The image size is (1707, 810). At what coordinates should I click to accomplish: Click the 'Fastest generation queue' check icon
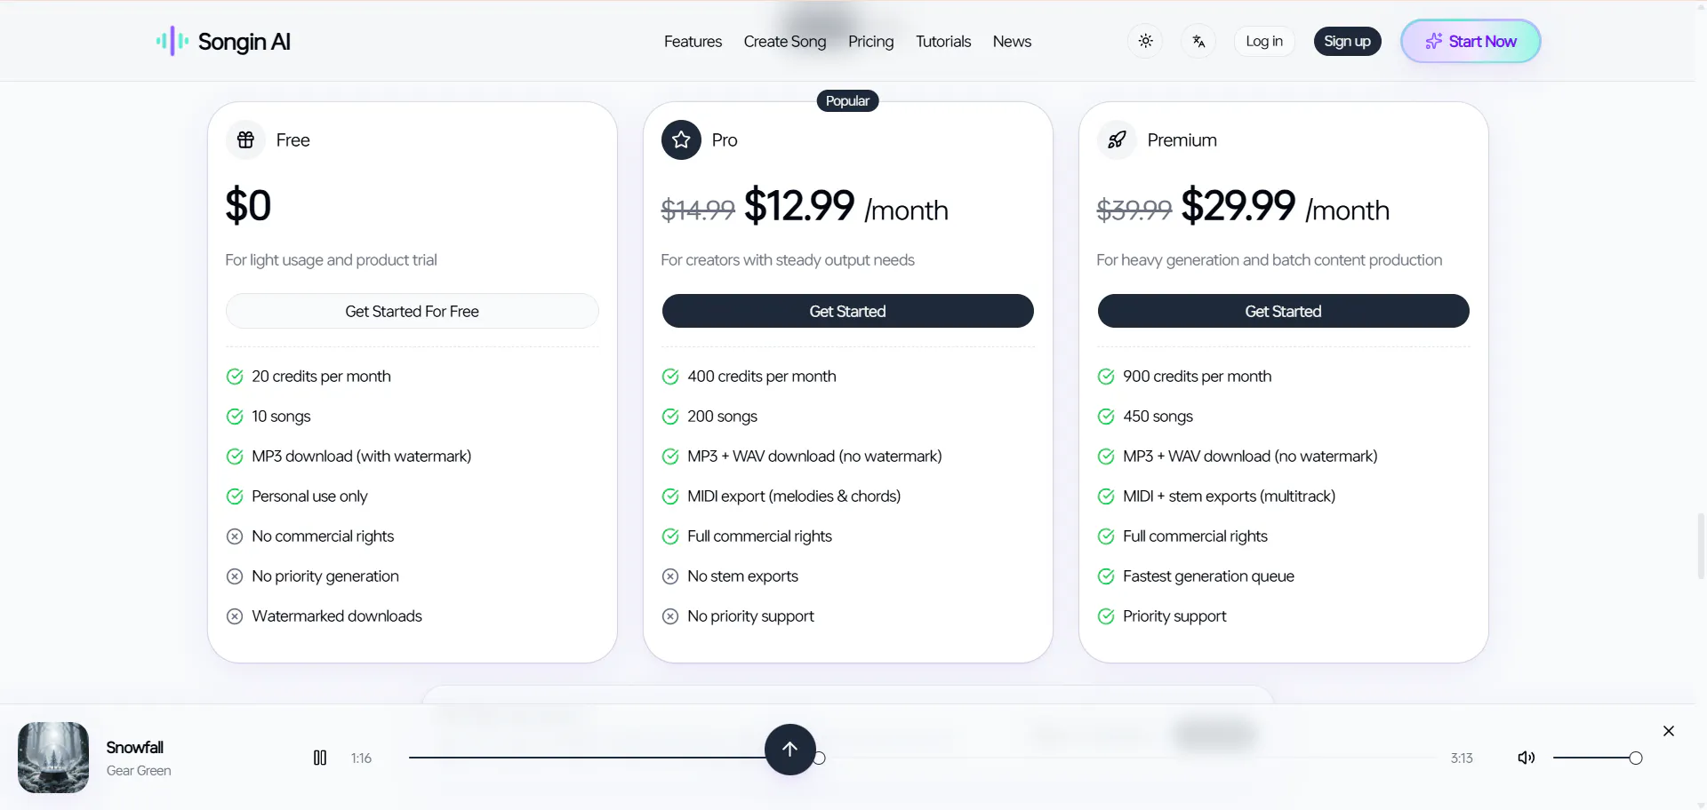pyautogui.click(x=1106, y=576)
